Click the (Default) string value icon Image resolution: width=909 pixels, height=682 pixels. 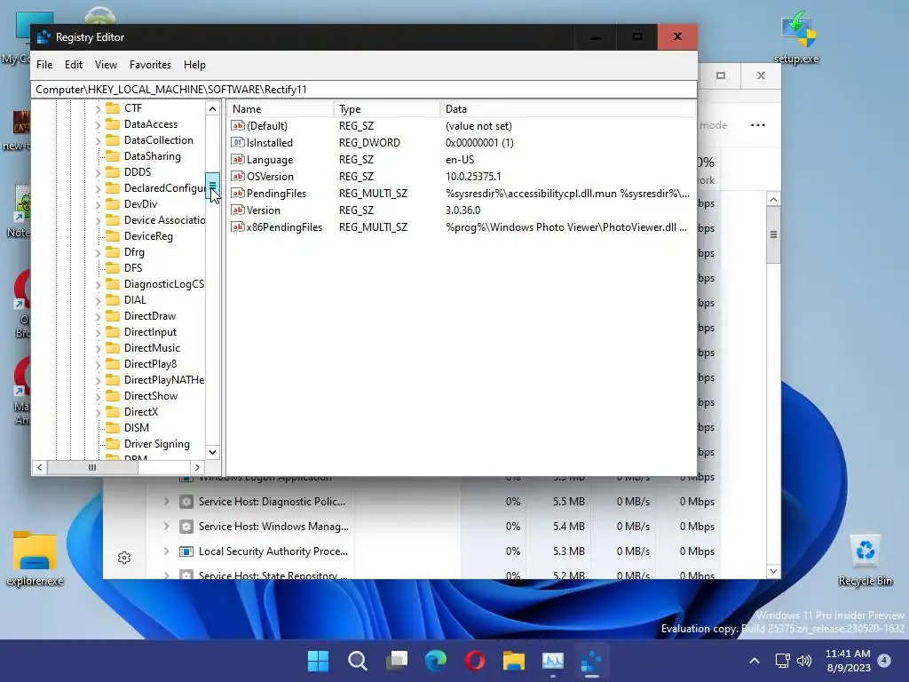click(237, 125)
